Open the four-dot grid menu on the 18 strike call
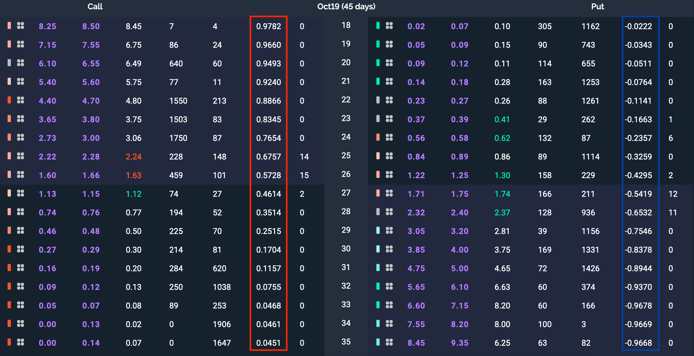This screenshot has height=356, width=694. (21, 26)
